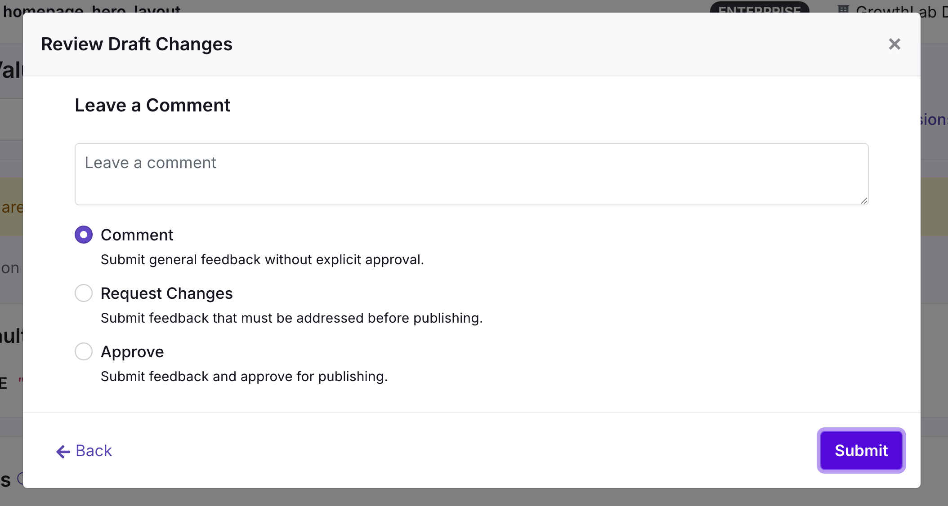The width and height of the screenshot is (948, 506).
Task: Click inside the Leave a comment field
Action: 471,174
